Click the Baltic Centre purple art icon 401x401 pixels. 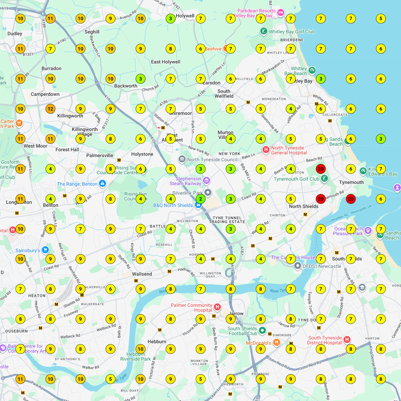[3, 348]
